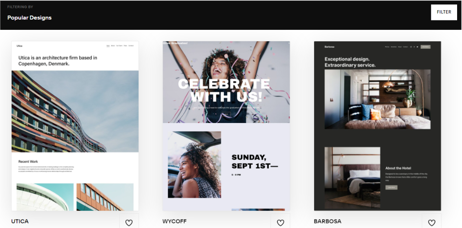Select Work in Utica preview navigation

point(108,46)
